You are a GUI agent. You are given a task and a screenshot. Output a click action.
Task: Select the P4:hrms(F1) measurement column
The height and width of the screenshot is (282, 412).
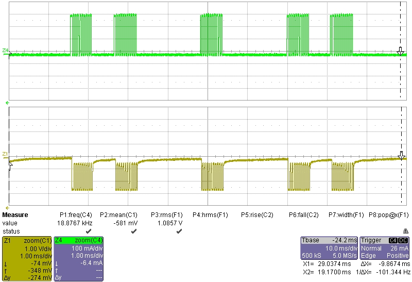coord(210,215)
